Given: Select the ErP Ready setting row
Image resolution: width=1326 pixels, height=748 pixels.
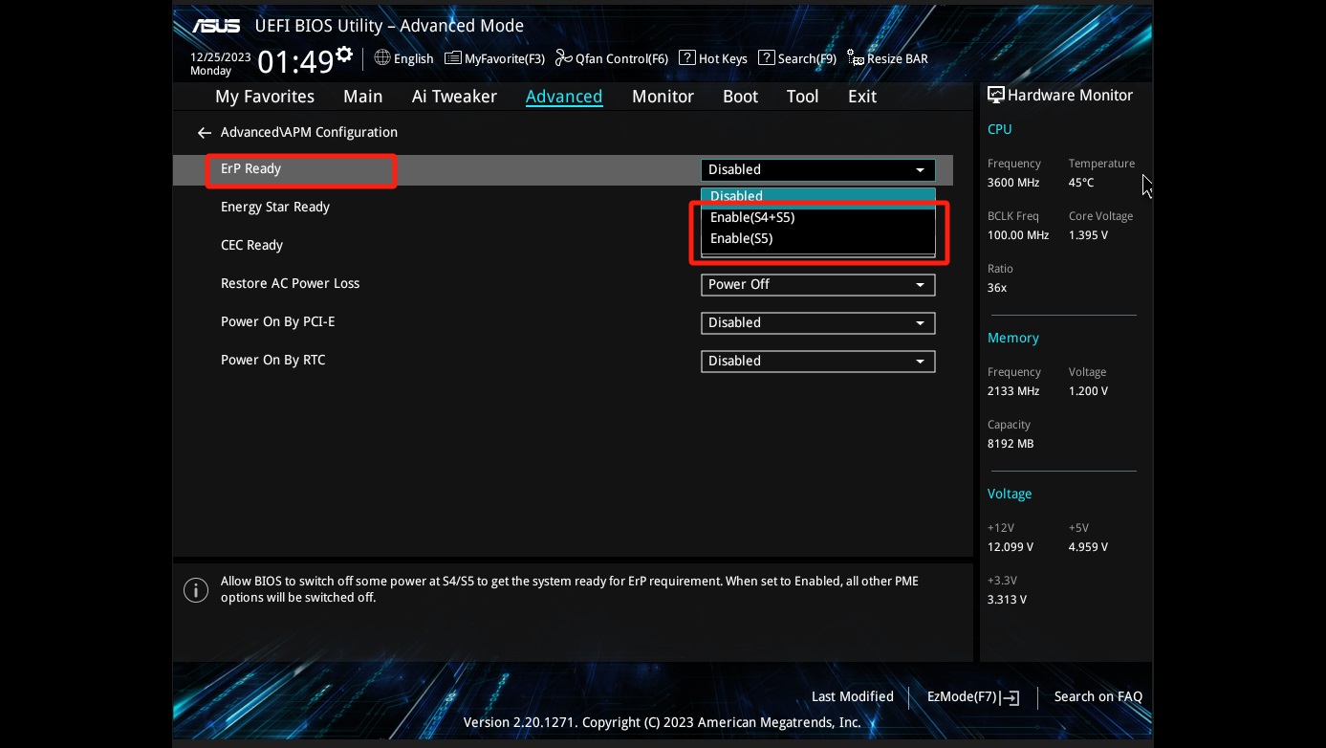Looking at the screenshot, I should 563,169.
